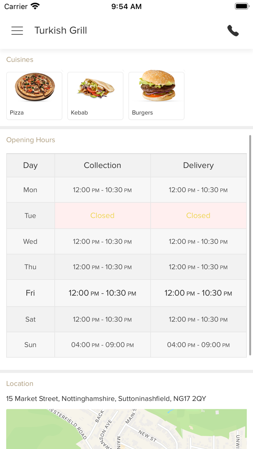
Task: Tap the Turkish Grill title
Action: (61, 31)
